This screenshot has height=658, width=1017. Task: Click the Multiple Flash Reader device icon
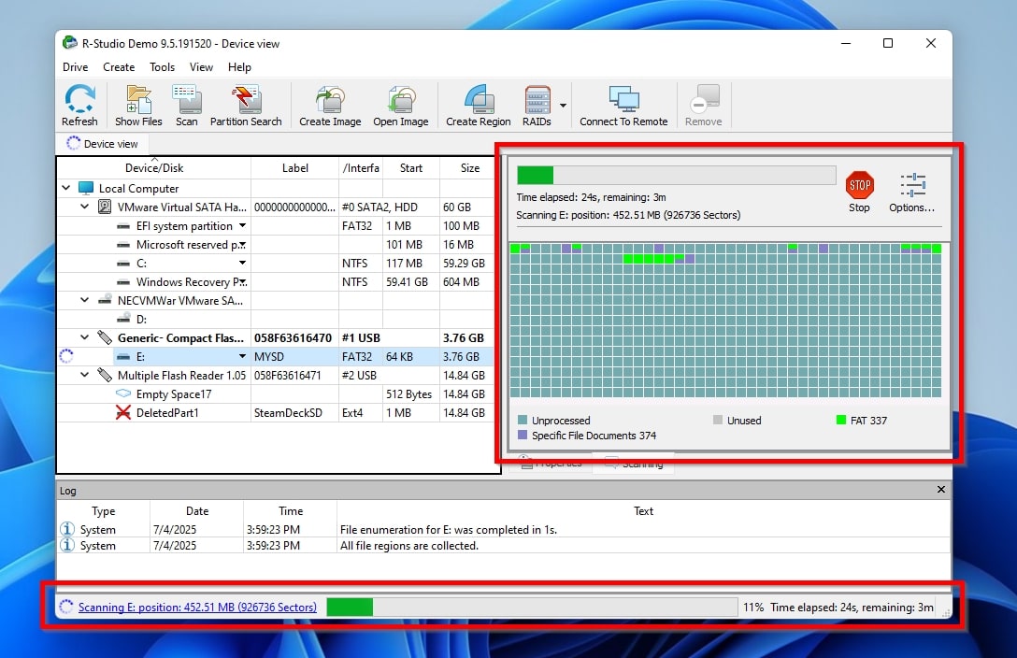tap(105, 376)
